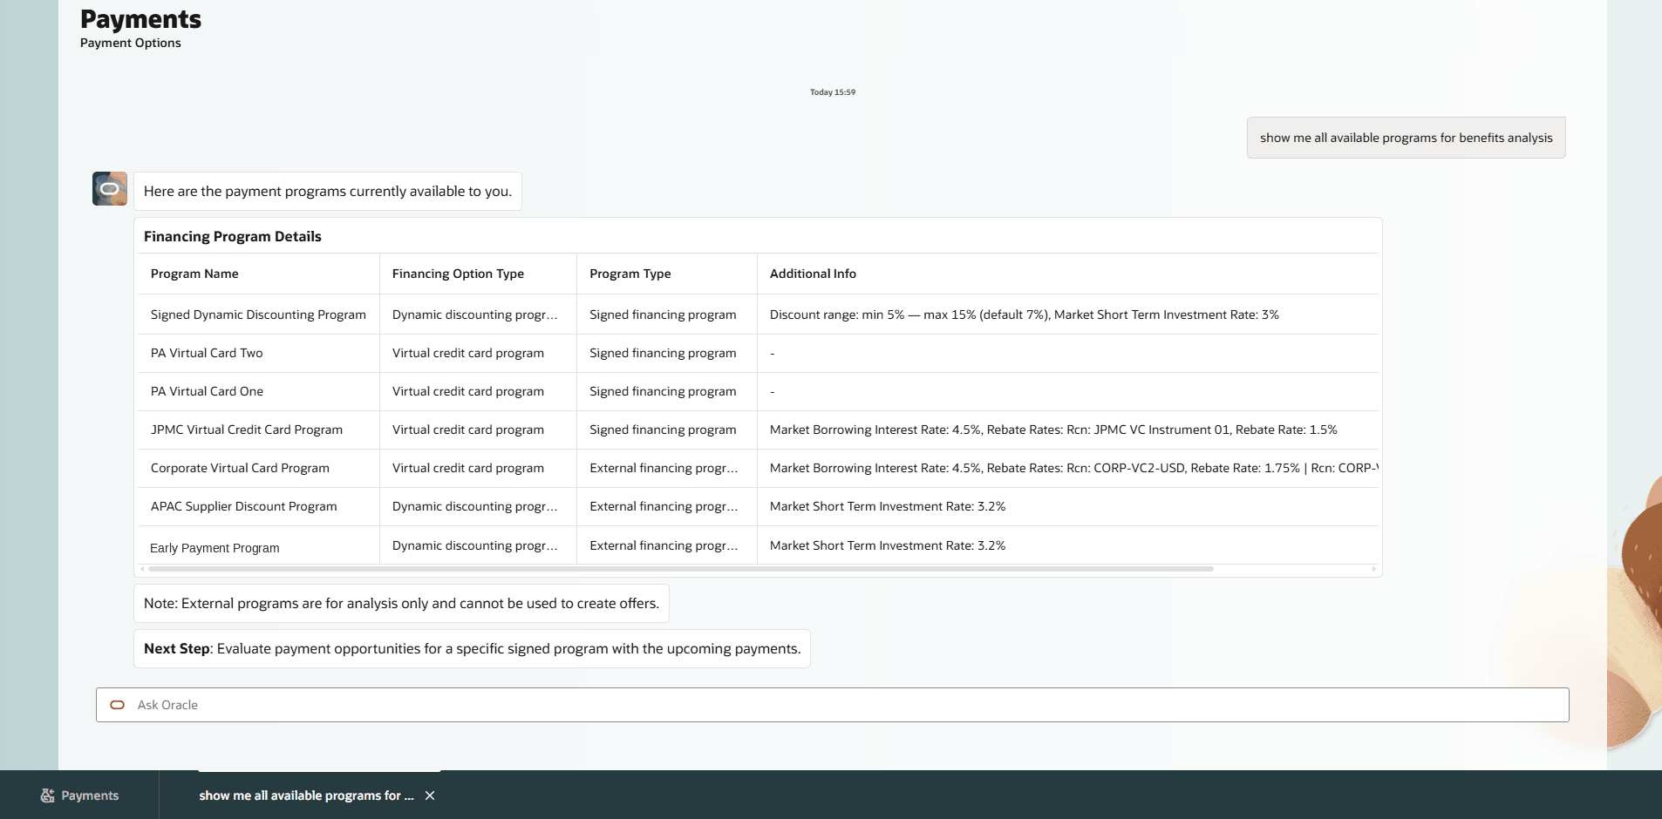1662x819 pixels.
Task: Click the Oracle assistant avatar icon
Action: 110,188
